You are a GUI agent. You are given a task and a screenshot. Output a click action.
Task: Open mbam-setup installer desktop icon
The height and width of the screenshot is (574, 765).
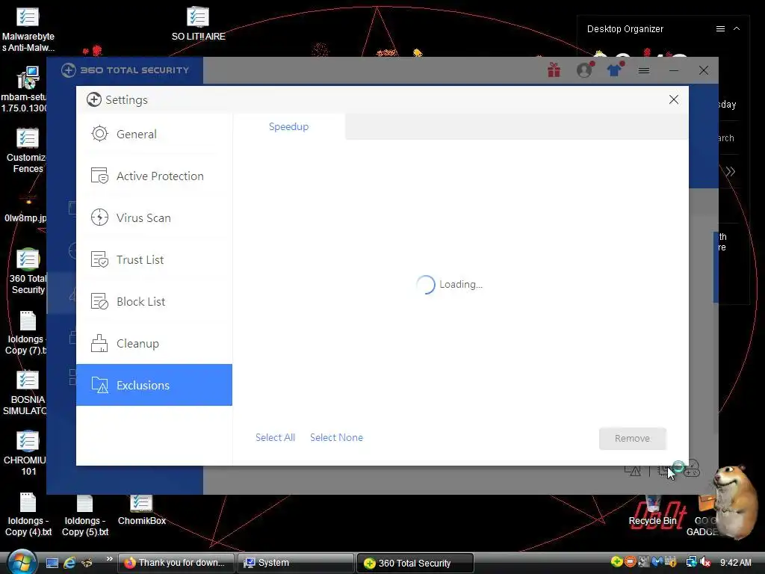[x=25, y=90]
